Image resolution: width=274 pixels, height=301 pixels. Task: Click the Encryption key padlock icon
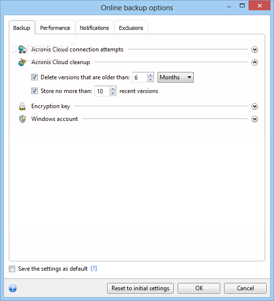(22, 106)
